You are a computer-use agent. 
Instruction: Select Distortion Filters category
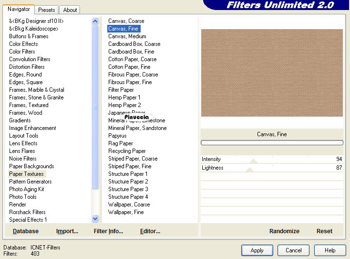(x=27, y=67)
